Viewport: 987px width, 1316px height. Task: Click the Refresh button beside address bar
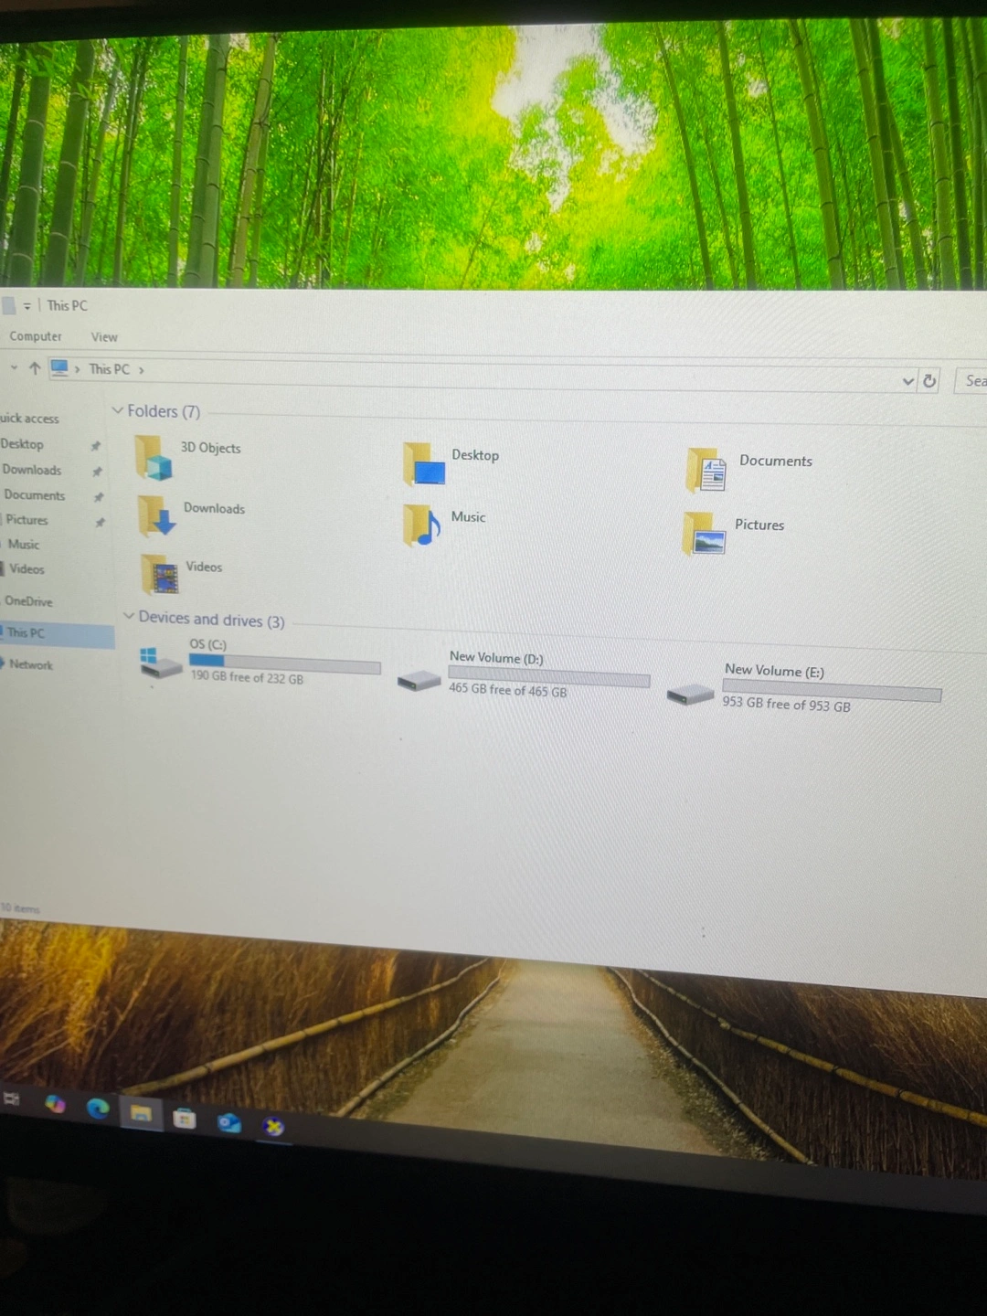pyautogui.click(x=929, y=381)
